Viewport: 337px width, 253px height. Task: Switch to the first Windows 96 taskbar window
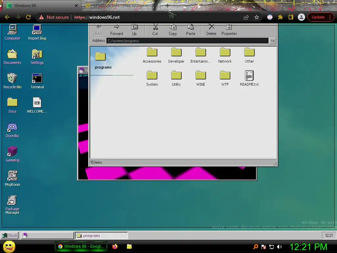47,236
